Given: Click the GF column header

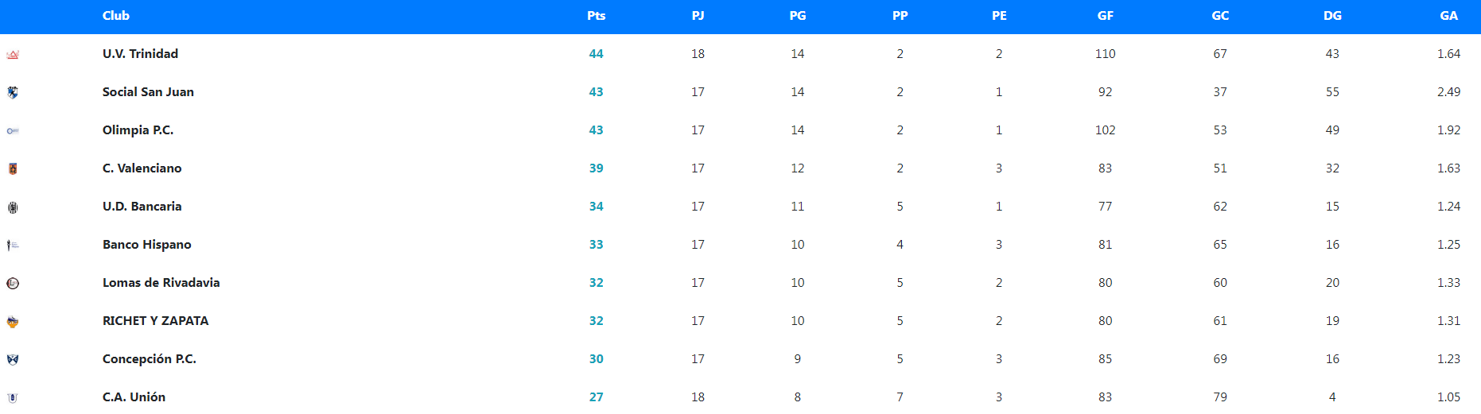Looking at the screenshot, I should point(1105,16).
